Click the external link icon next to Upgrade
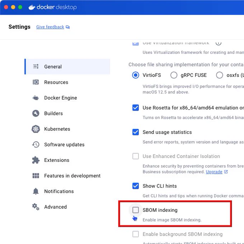Viewport: 244px width, 244px height. (x=226, y=172)
